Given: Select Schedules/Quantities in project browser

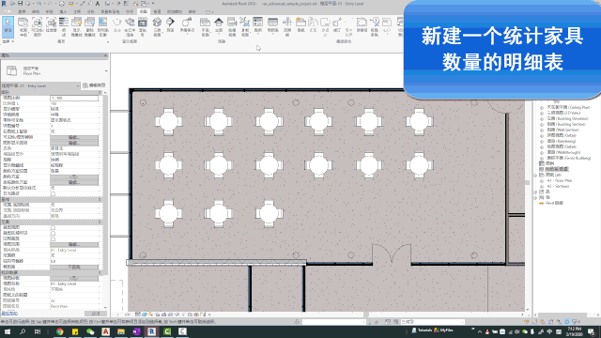Looking at the screenshot, I should [557, 169].
